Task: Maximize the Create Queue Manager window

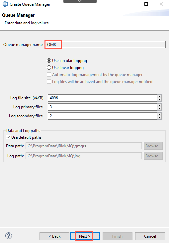Action: (x=146, y=4)
